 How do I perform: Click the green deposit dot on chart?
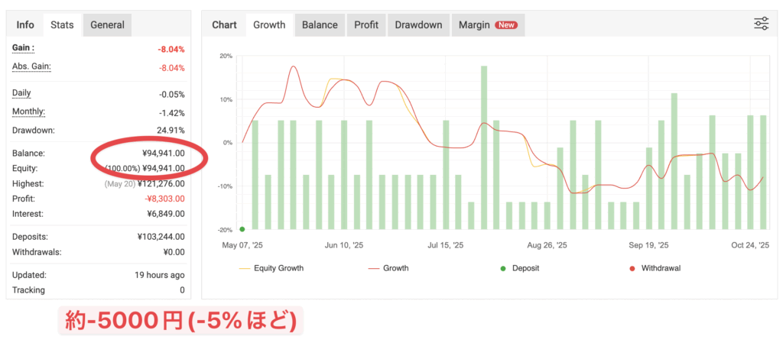242,228
